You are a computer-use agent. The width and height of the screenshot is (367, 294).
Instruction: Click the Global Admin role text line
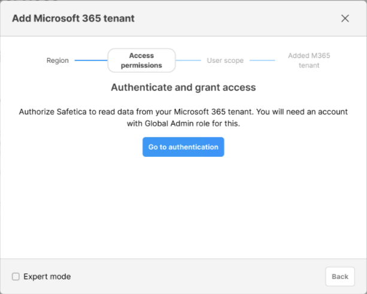coord(183,123)
